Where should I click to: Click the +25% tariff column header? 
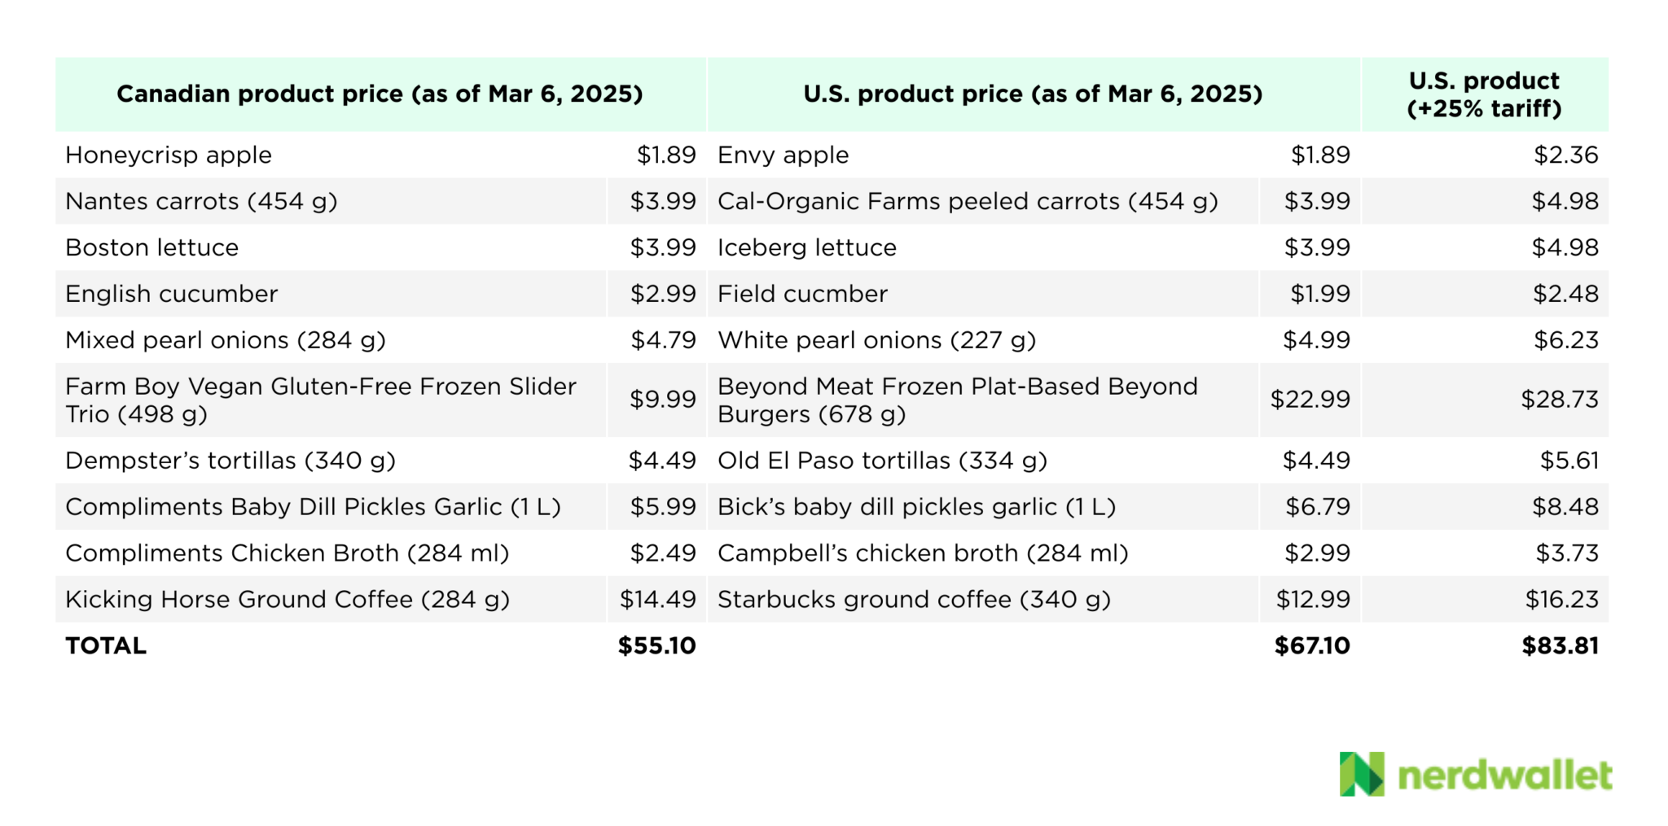(x=1484, y=94)
